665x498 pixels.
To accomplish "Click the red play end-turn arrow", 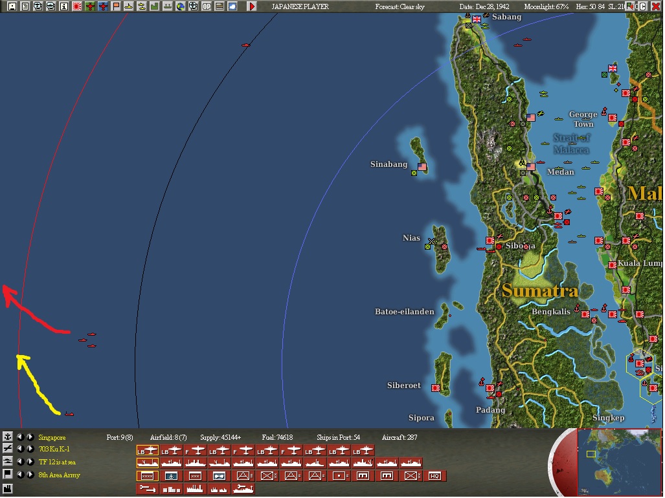I will click(x=252, y=6).
